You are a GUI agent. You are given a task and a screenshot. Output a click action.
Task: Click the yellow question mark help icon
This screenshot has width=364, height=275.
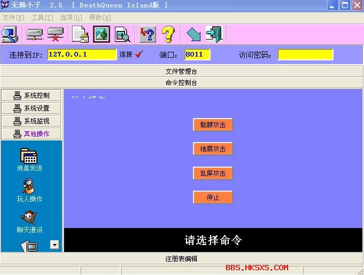click(x=168, y=34)
